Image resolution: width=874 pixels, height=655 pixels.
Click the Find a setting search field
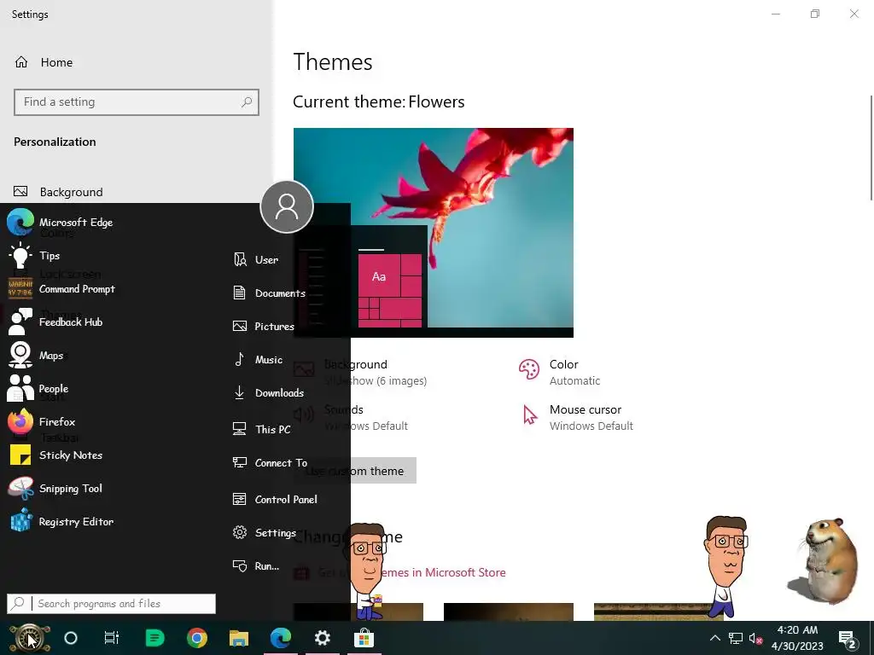(x=137, y=102)
